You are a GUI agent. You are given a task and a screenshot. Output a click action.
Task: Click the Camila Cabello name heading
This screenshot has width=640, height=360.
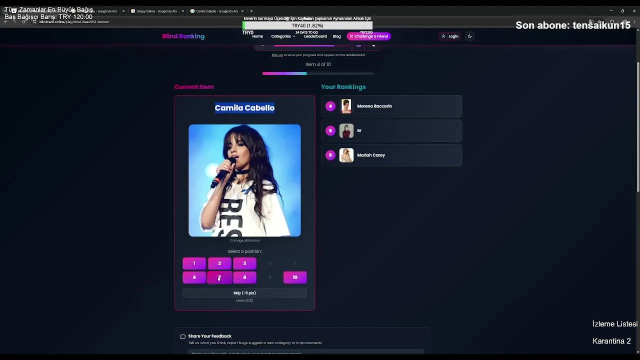pyautogui.click(x=244, y=108)
